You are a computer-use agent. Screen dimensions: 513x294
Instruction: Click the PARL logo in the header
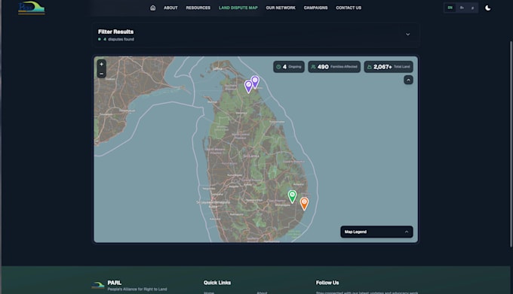[x=32, y=8]
